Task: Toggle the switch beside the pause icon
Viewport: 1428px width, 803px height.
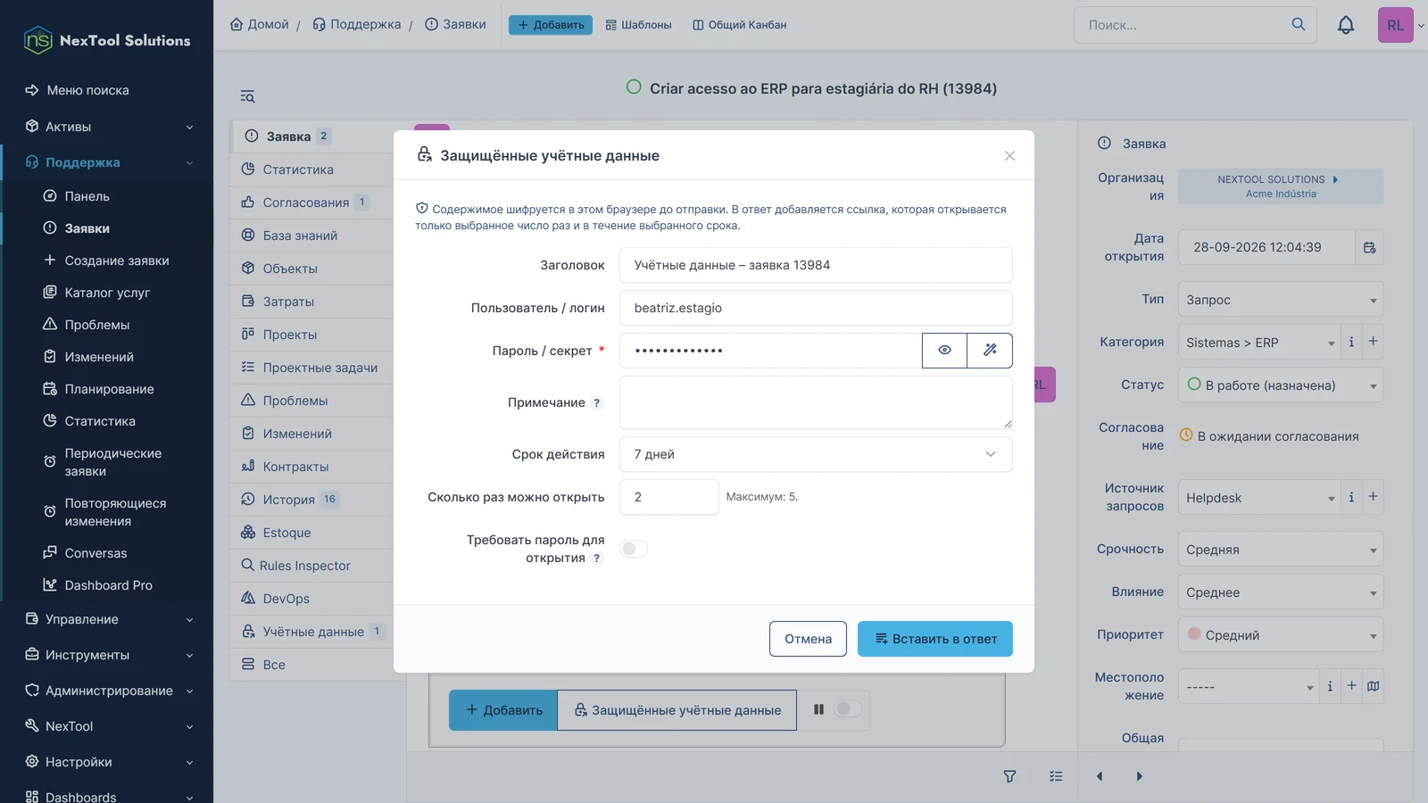Action: point(847,708)
